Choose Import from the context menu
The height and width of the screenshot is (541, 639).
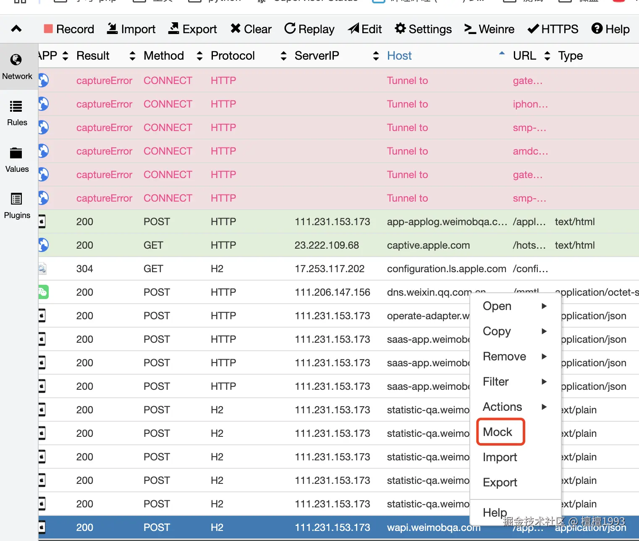[x=515, y=457]
